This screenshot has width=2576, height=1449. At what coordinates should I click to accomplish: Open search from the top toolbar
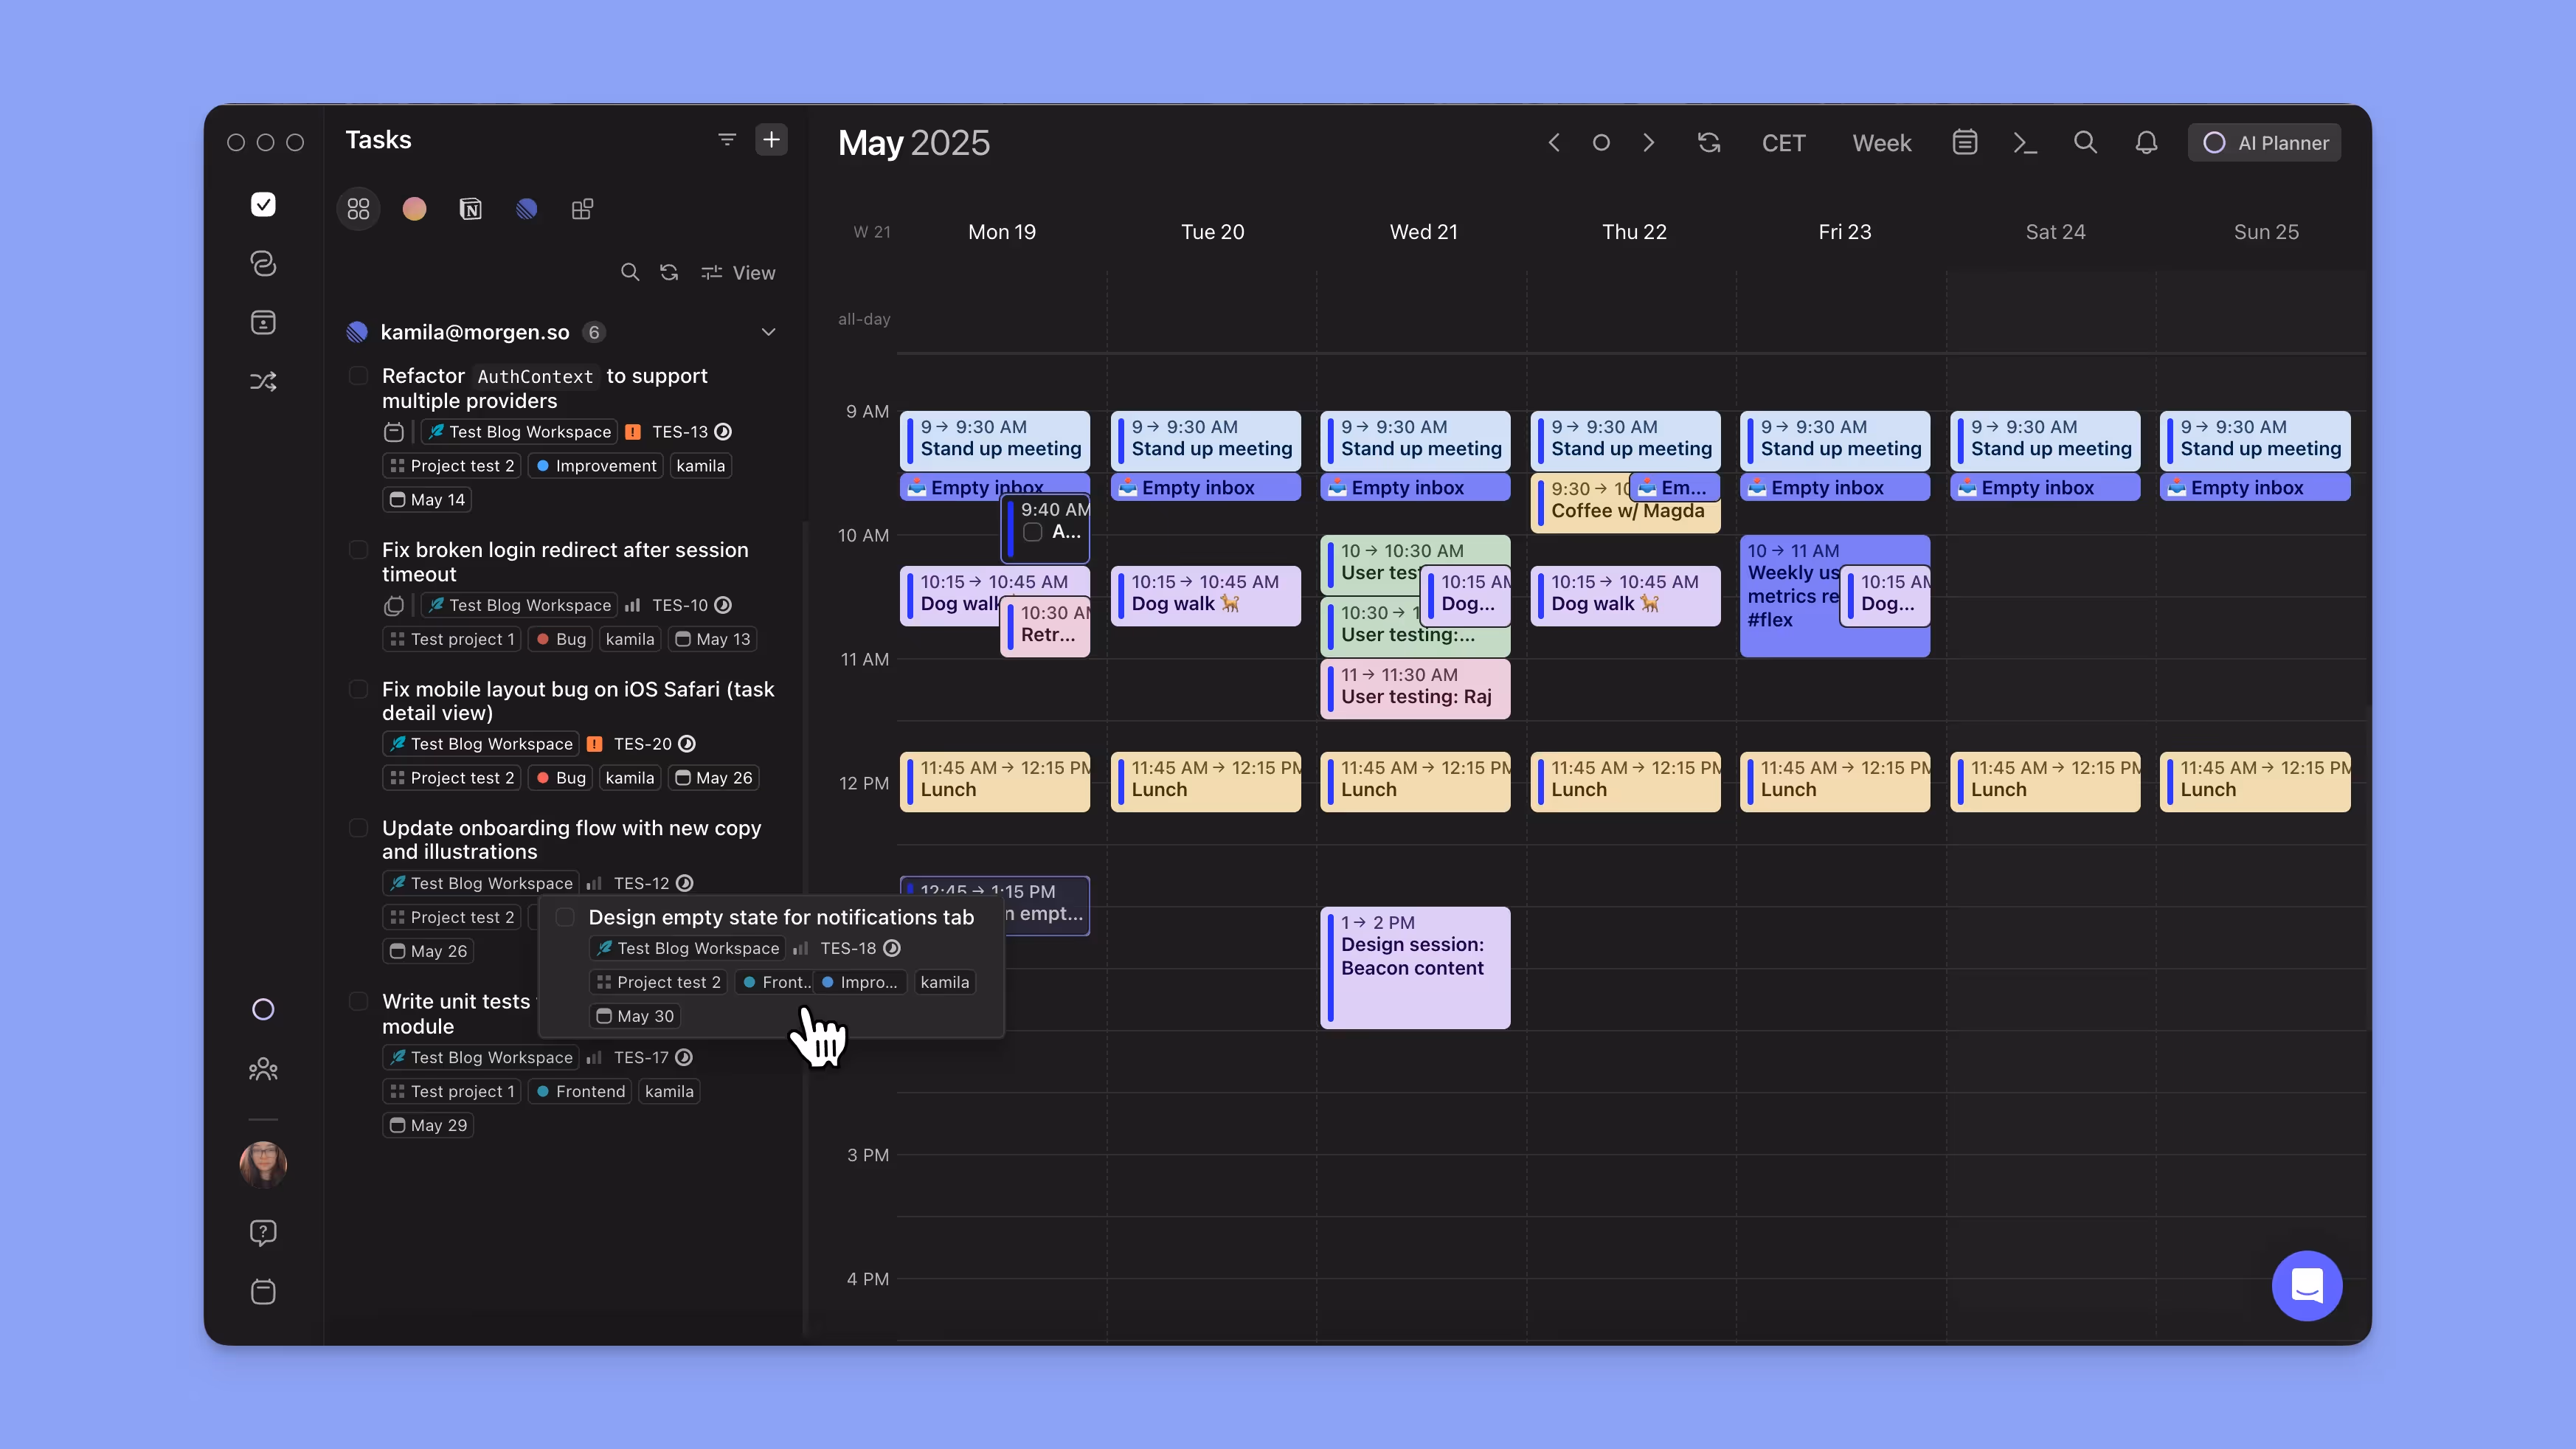(x=2085, y=143)
